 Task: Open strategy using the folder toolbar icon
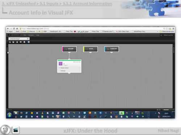coord(10,42)
